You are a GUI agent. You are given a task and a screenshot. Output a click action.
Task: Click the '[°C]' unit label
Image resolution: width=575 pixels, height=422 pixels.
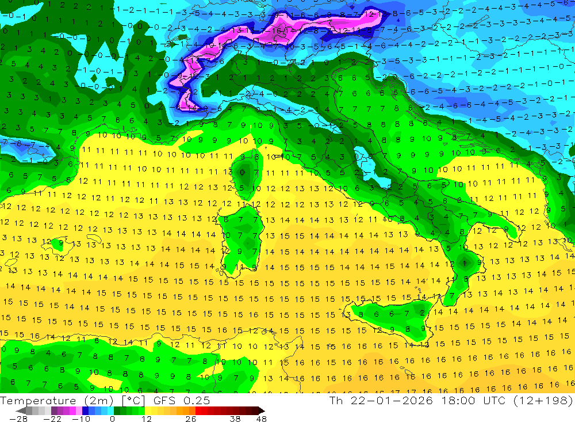coord(133,401)
